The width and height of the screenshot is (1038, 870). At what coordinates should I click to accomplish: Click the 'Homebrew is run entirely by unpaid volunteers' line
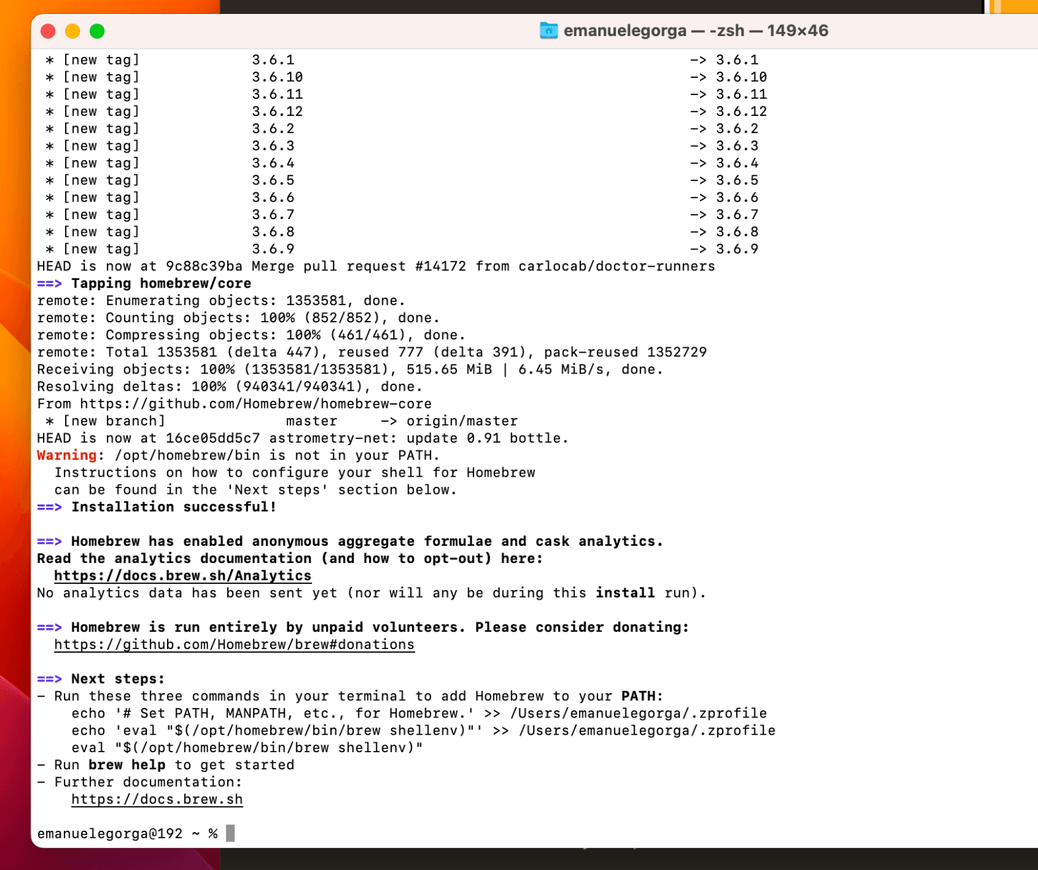coord(363,627)
